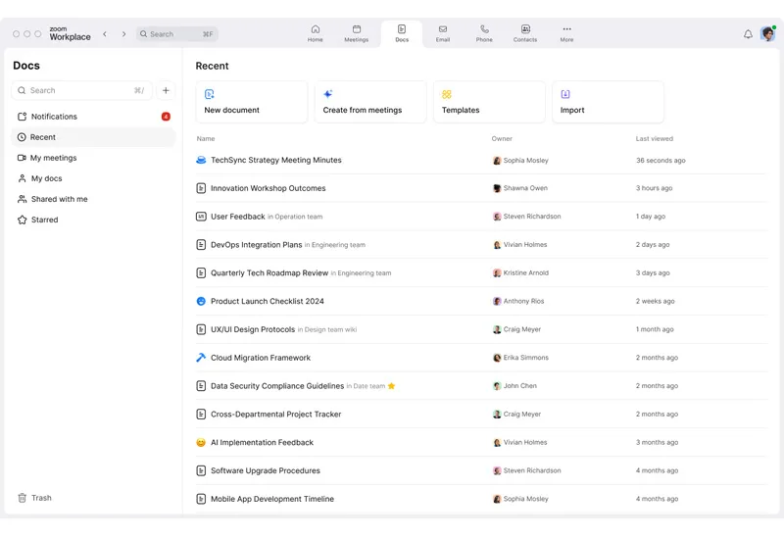
Task: Open TechSync Strategy Meeting Minutes document
Action: [275, 160]
